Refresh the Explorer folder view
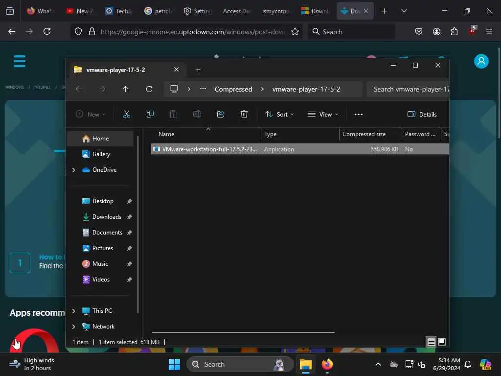Image resolution: width=501 pixels, height=376 pixels. coord(149,89)
